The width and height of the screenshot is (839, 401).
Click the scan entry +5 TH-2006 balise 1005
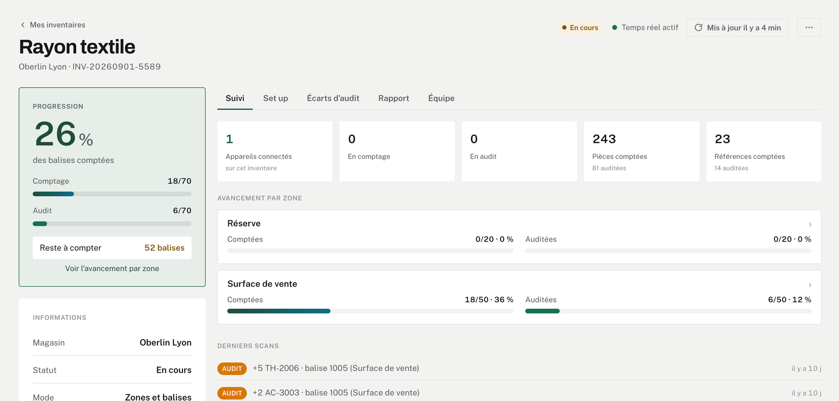pyautogui.click(x=336, y=368)
